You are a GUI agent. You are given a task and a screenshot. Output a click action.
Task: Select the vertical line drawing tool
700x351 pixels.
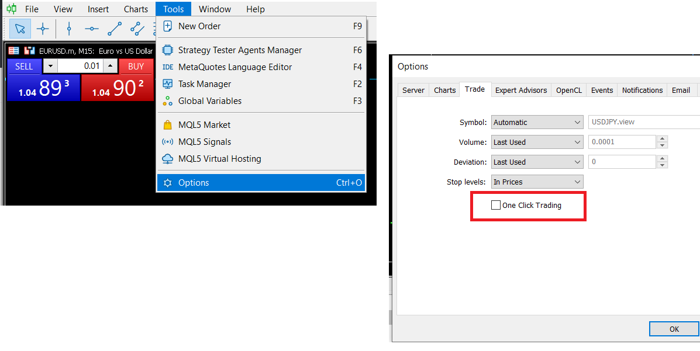click(x=69, y=28)
